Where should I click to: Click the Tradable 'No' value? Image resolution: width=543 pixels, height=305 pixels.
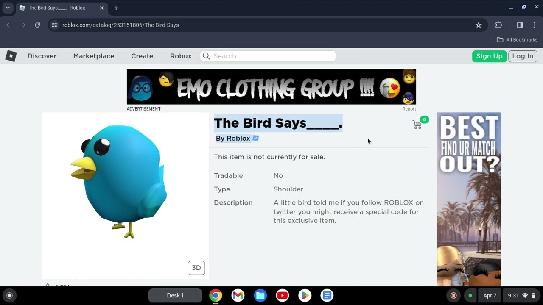[x=278, y=175]
